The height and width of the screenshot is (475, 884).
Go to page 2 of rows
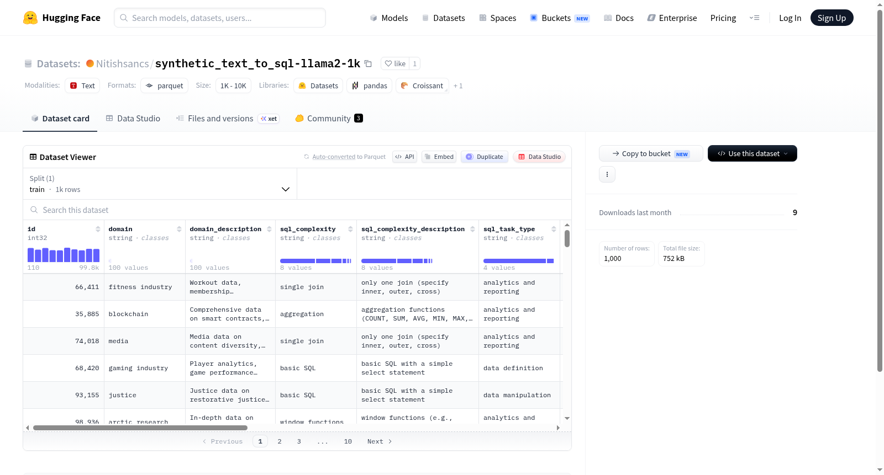[280, 441]
